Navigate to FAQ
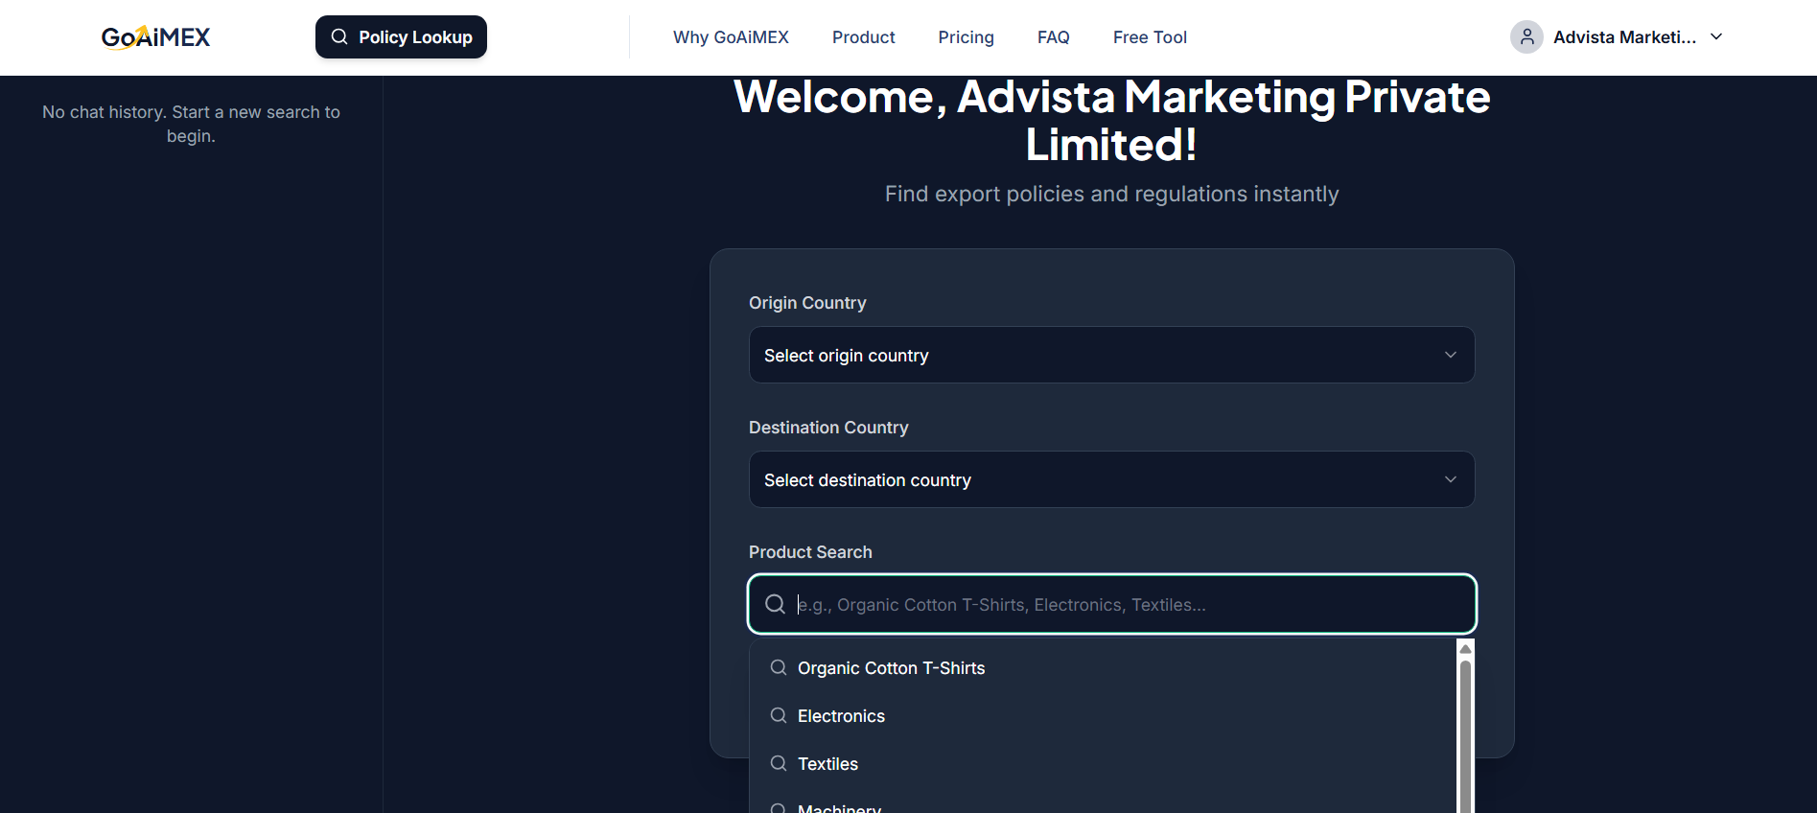Viewport: 1817px width, 813px height. (1053, 37)
